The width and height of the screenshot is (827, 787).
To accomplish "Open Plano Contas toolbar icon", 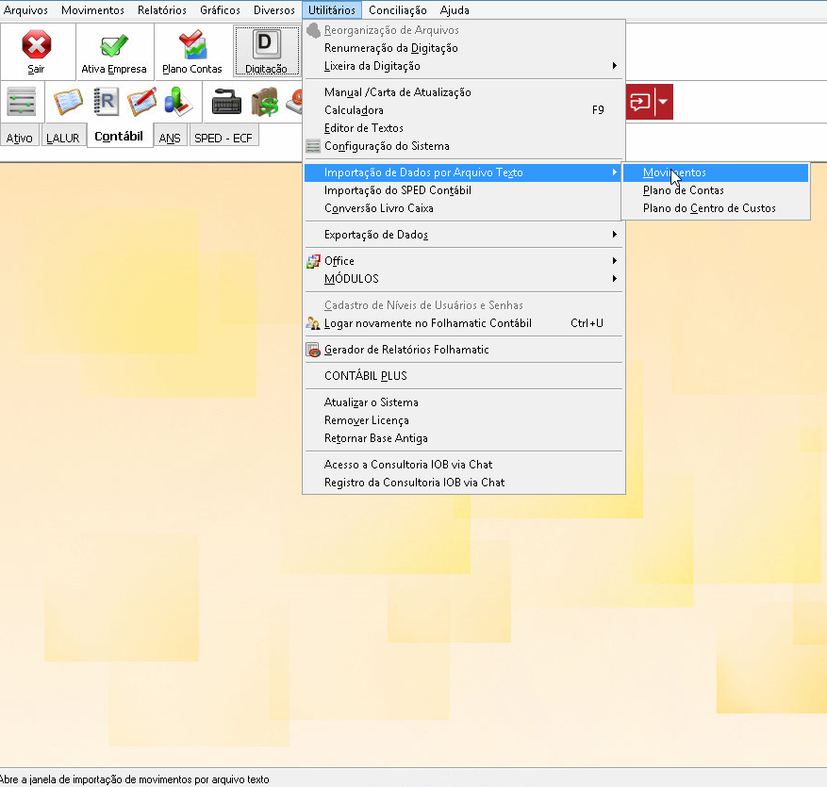I will pos(192,45).
